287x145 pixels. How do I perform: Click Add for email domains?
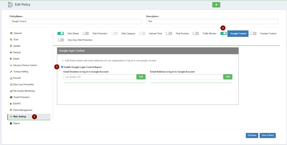click(141, 77)
